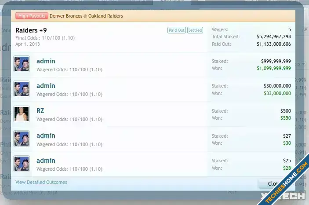Select Staked amount $27
The height and width of the screenshot is (205, 309).
tap(287, 136)
